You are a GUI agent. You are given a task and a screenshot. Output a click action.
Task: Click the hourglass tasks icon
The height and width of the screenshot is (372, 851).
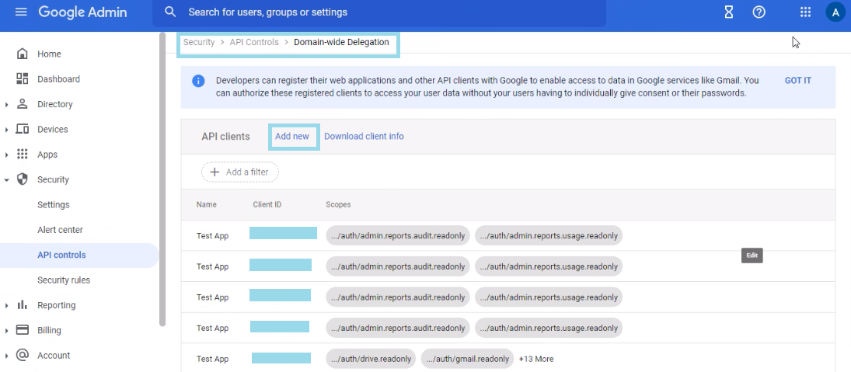coord(729,12)
